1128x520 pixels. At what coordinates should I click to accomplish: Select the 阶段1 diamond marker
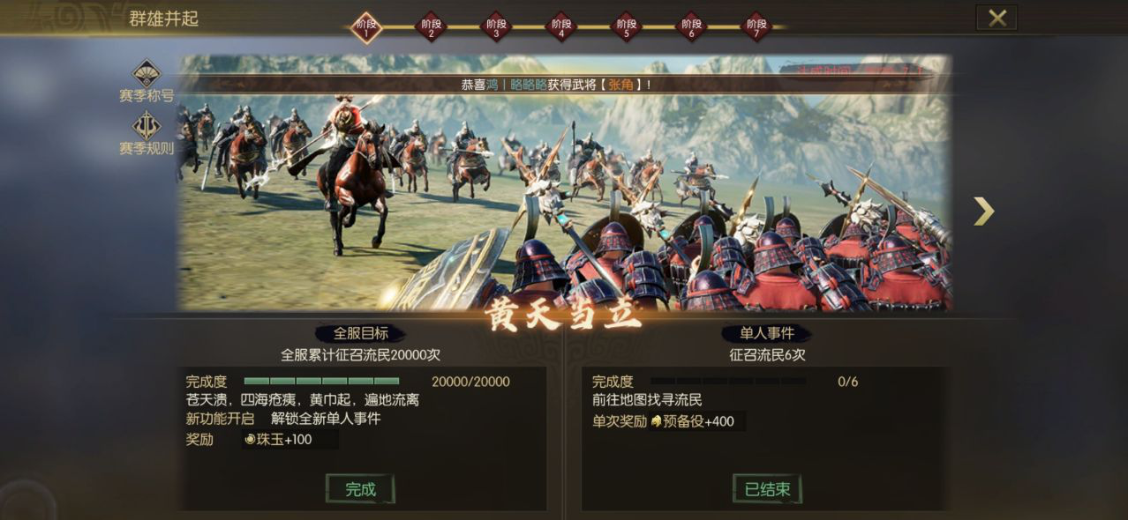click(x=366, y=26)
